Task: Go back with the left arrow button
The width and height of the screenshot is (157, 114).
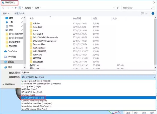Action: (3, 8)
